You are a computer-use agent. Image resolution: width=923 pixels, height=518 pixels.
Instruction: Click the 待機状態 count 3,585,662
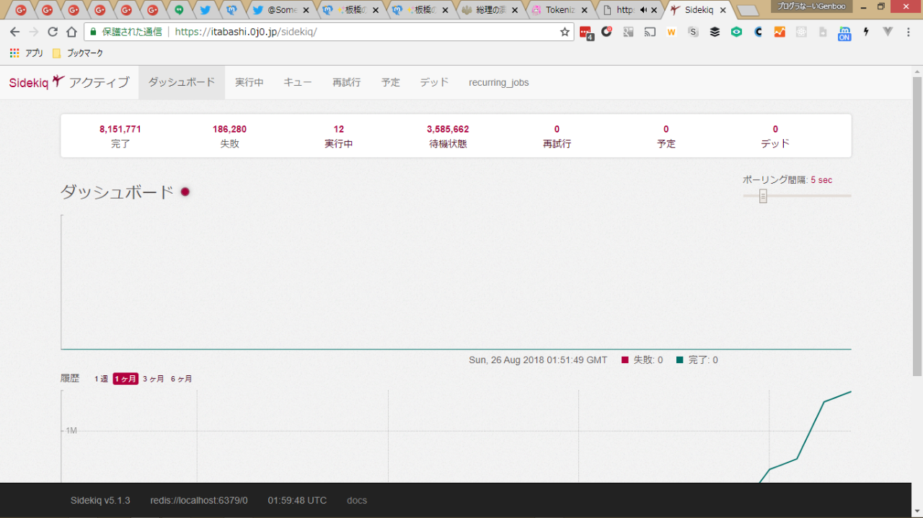point(448,129)
